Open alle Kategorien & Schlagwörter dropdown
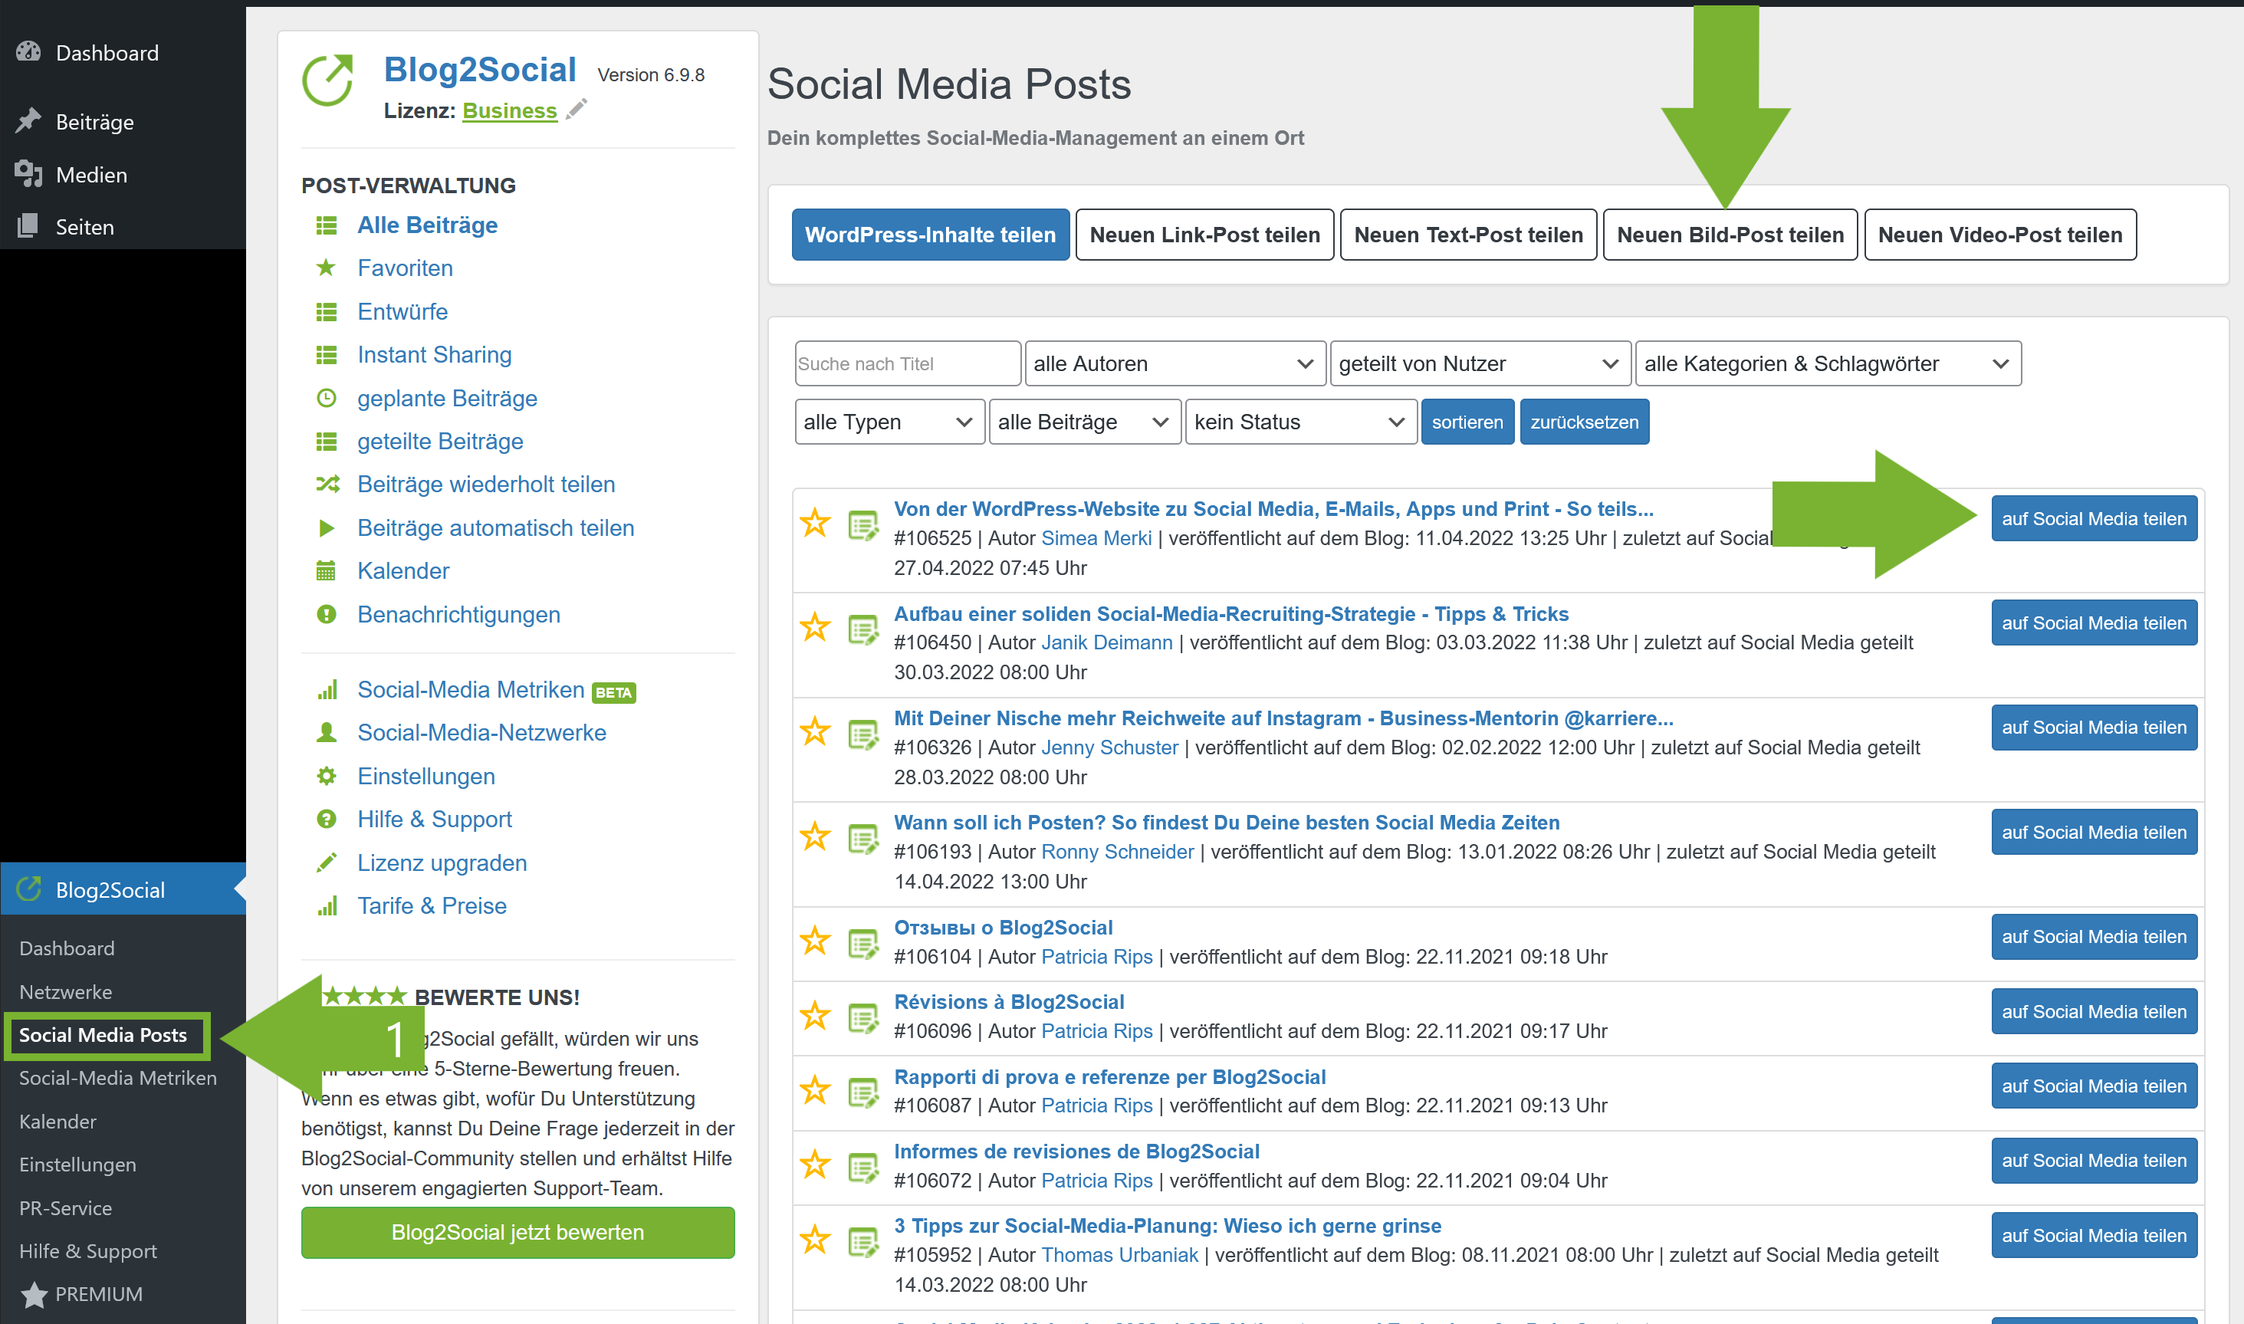This screenshot has height=1324, width=2244. click(1828, 364)
